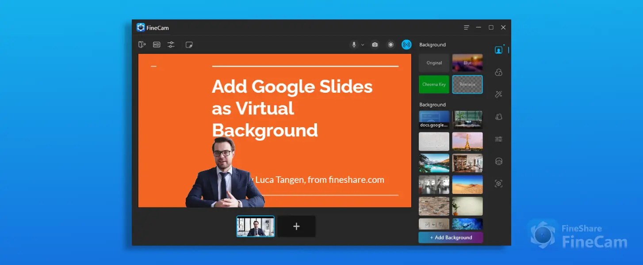643x265 pixels.
Task: Open the video adjustment sliders icon
Action: tap(171, 44)
